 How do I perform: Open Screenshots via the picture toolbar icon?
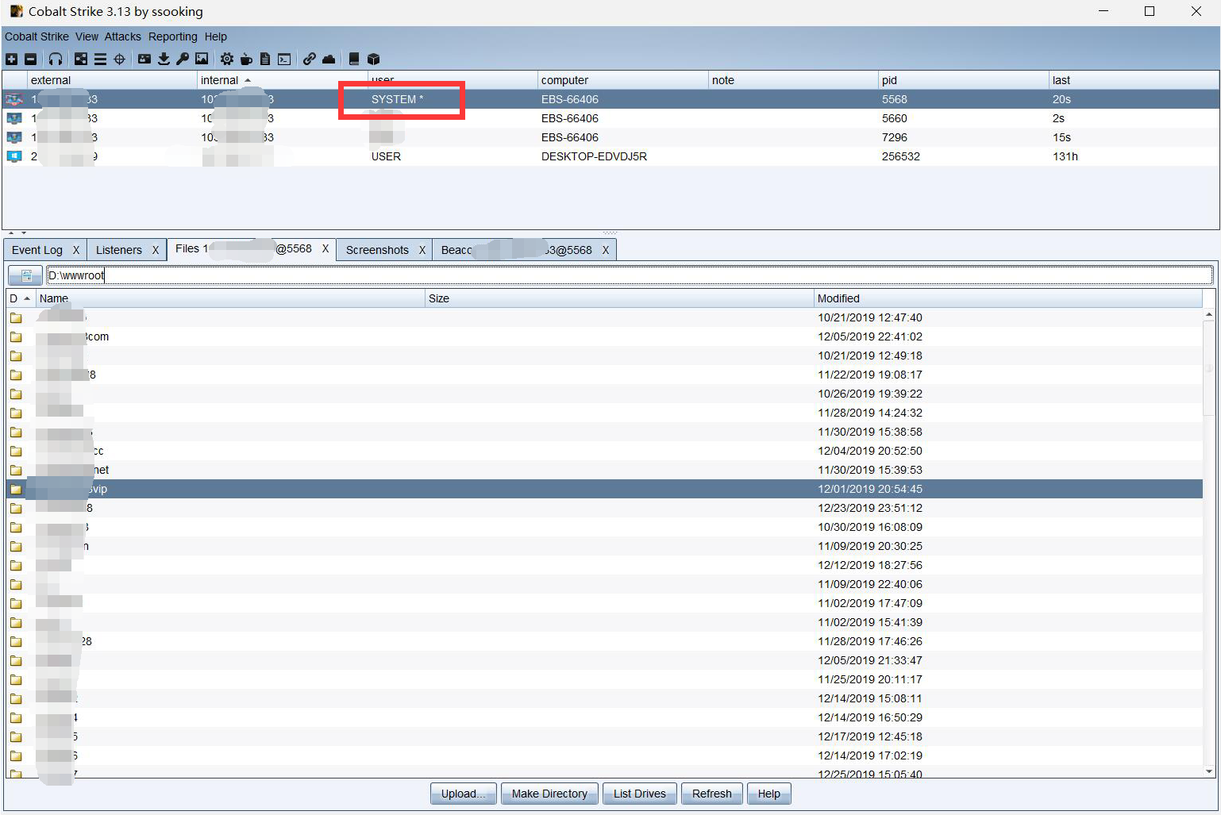click(202, 59)
